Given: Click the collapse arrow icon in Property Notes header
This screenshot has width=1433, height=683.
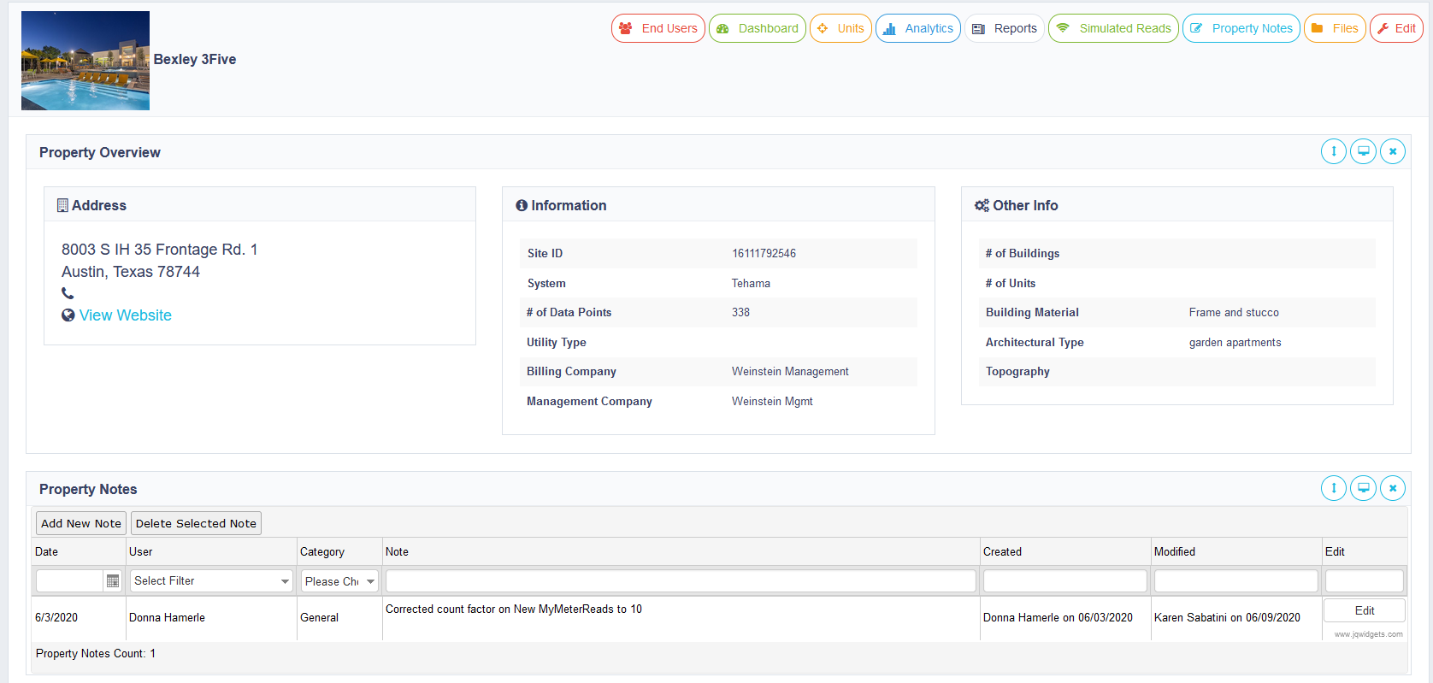Looking at the screenshot, I should 1333,488.
